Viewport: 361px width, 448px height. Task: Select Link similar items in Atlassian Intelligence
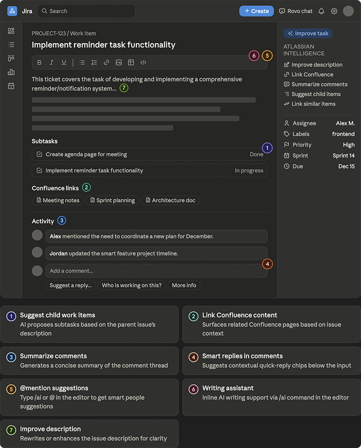pyautogui.click(x=309, y=104)
